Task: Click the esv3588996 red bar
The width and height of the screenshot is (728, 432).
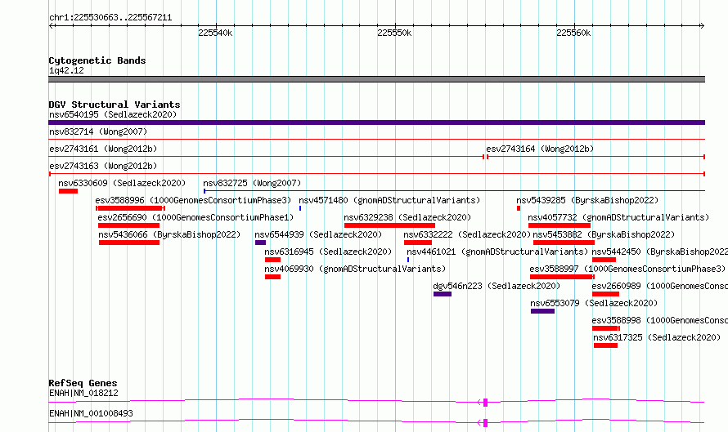Action: [130, 208]
